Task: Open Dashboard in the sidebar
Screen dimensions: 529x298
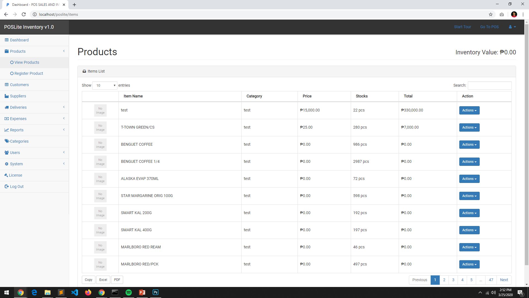Action: pyautogui.click(x=17, y=40)
